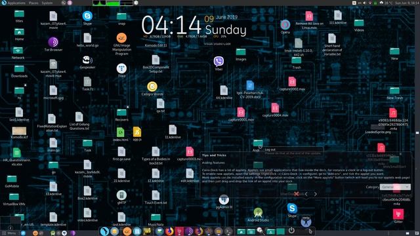
Task: Select the titles folder icon
Action: 19,14
